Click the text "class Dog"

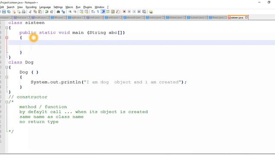(x=21, y=62)
